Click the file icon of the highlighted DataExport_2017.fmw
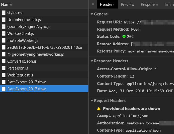174x134 pixels. pos(4,89)
